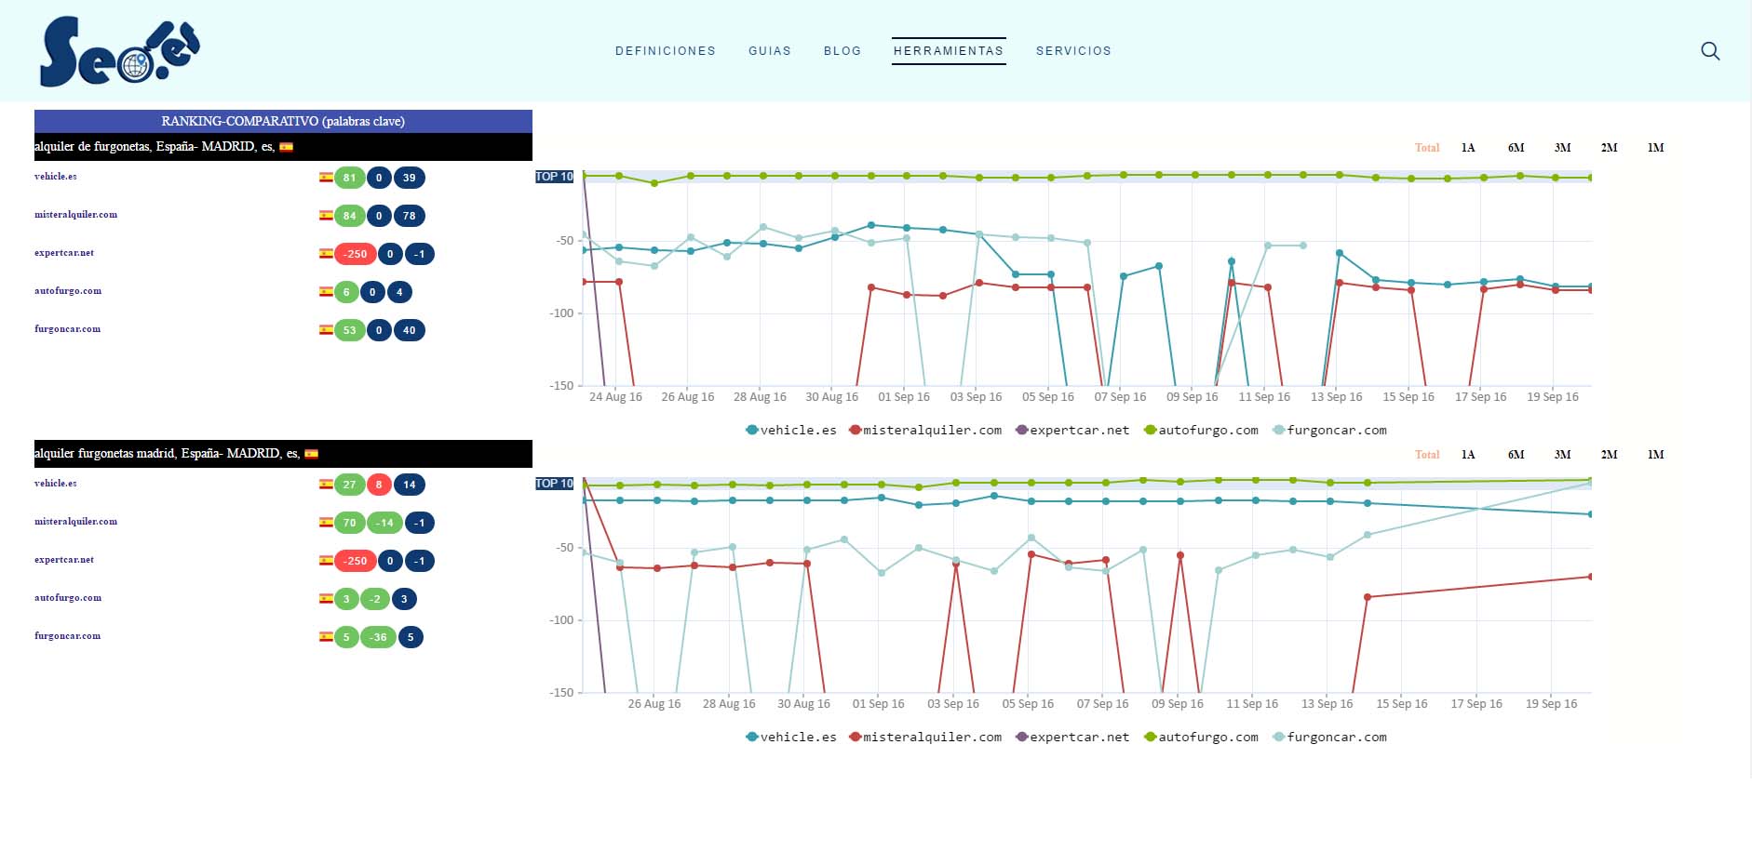Open expertcar.net link under alquiler de furgonetas
Image resolution: width=1752 pixels, height=851 pixels.
coord(64,253)
